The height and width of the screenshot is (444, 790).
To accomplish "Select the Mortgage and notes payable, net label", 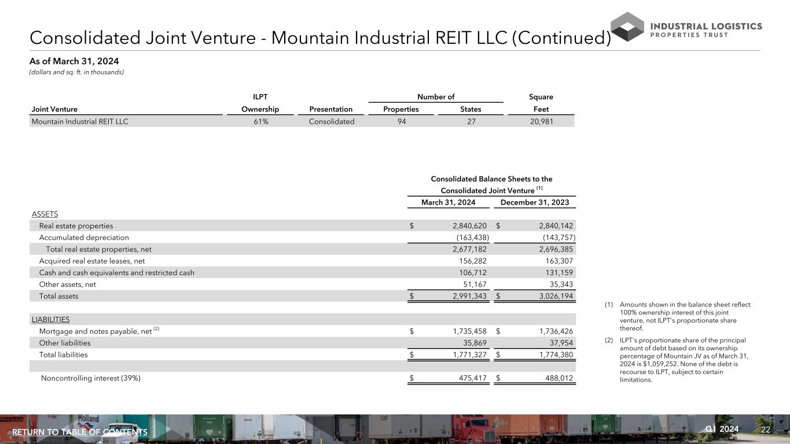I will pyautogui.click(x=95, y=331).
